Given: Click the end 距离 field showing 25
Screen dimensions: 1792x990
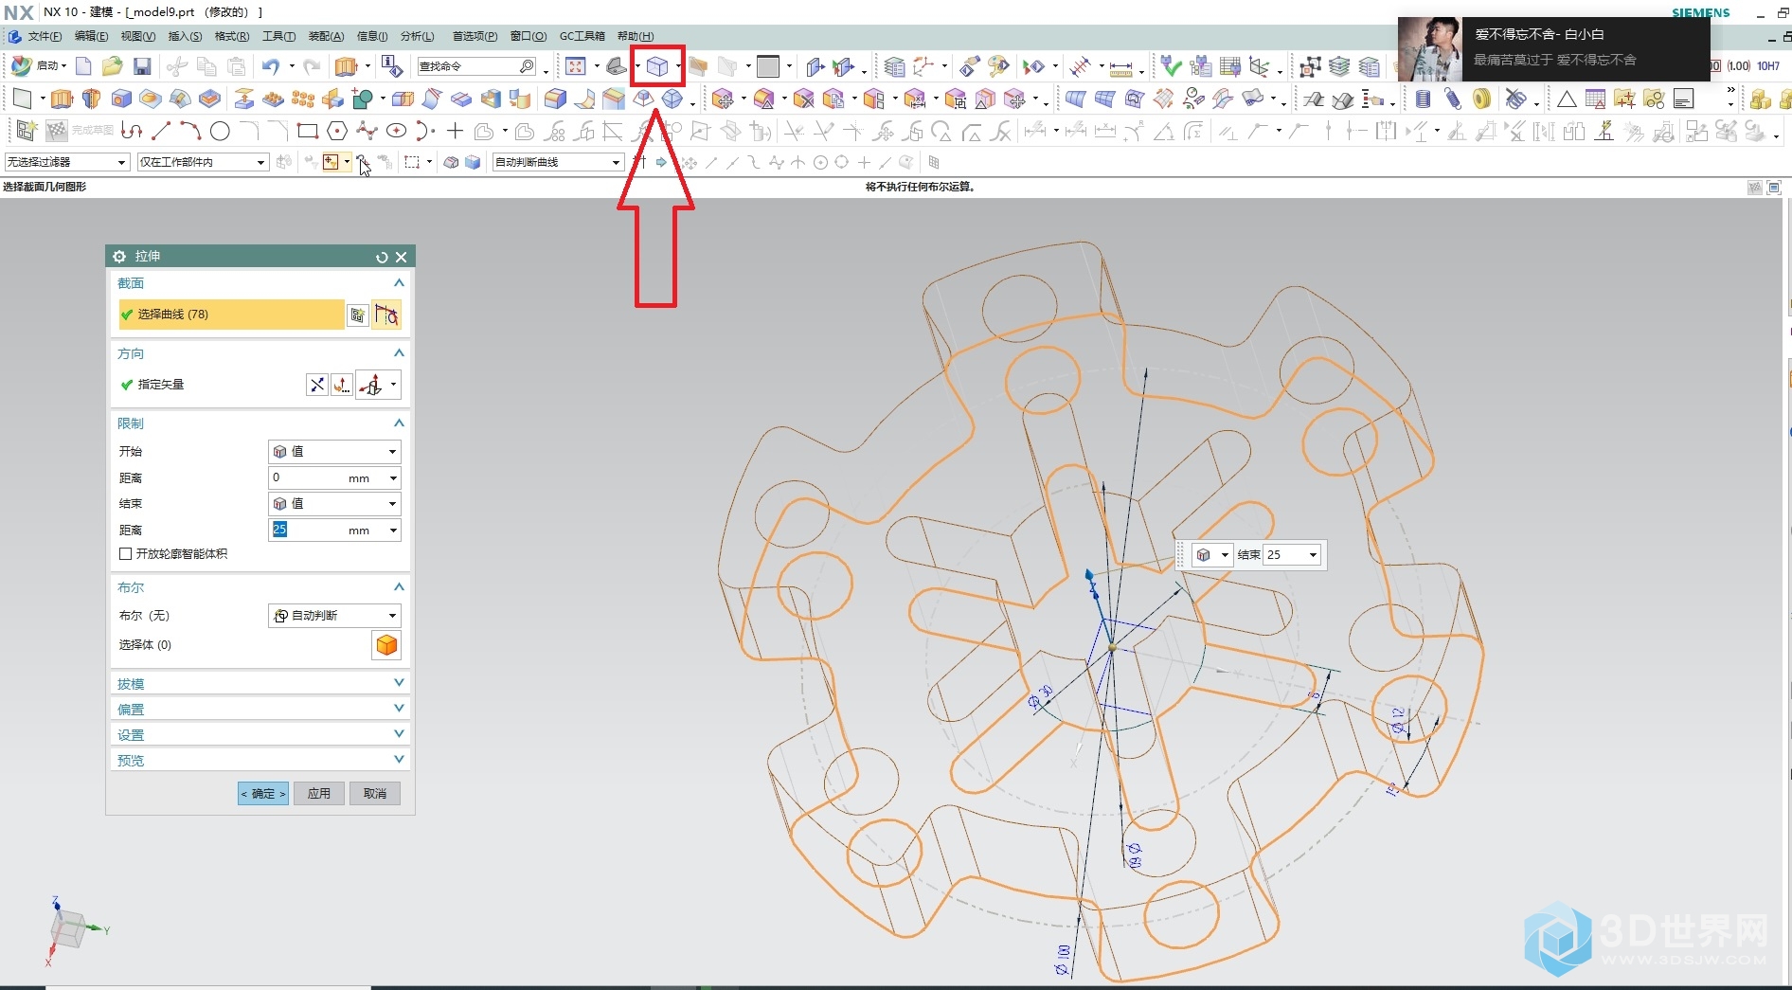Looking at the screenshot, I should coord(334,531).
